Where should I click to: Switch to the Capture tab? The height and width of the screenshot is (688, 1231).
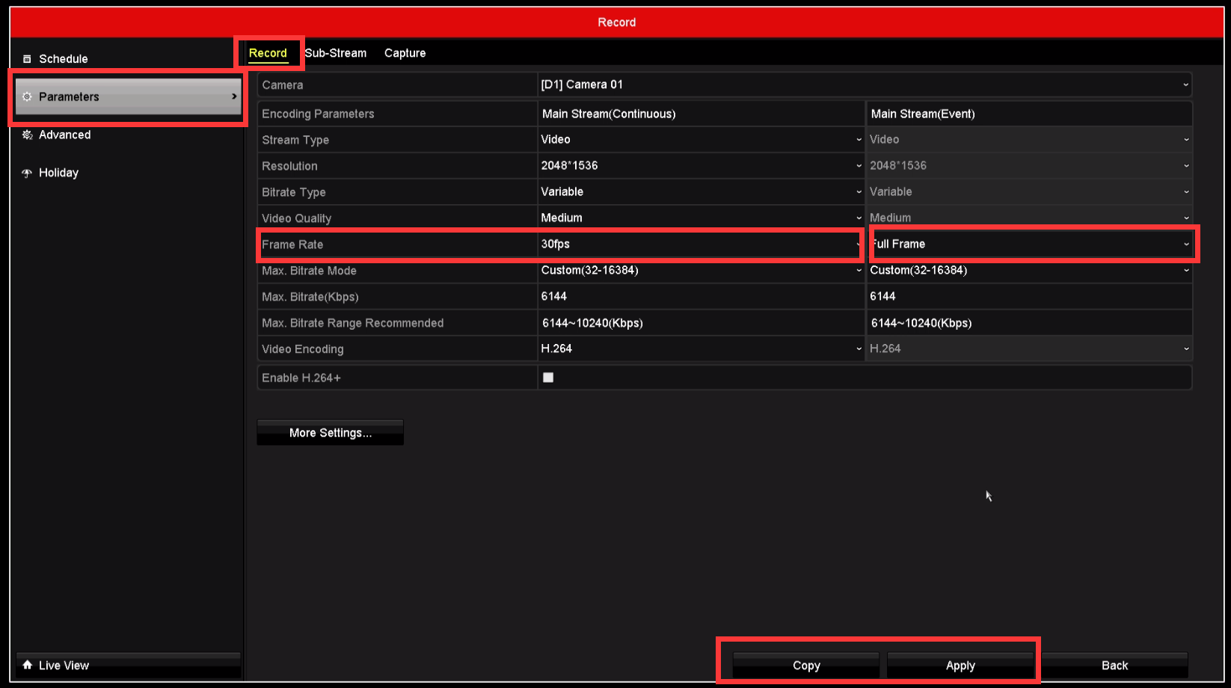pos(405,53)
